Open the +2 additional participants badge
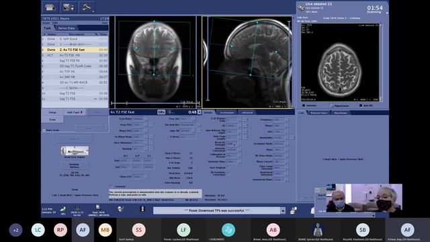Image resolution: width=430 pixels, height=242 pixels. [15, 230]
